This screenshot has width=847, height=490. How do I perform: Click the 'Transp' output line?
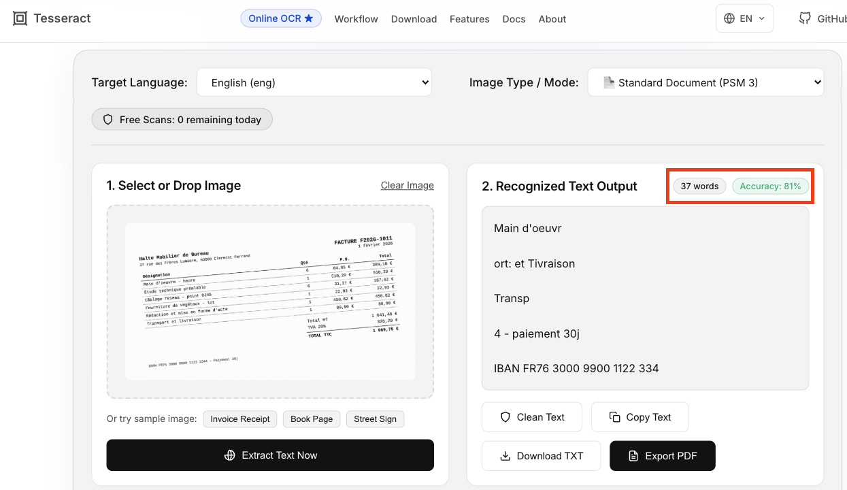point(512,298)
